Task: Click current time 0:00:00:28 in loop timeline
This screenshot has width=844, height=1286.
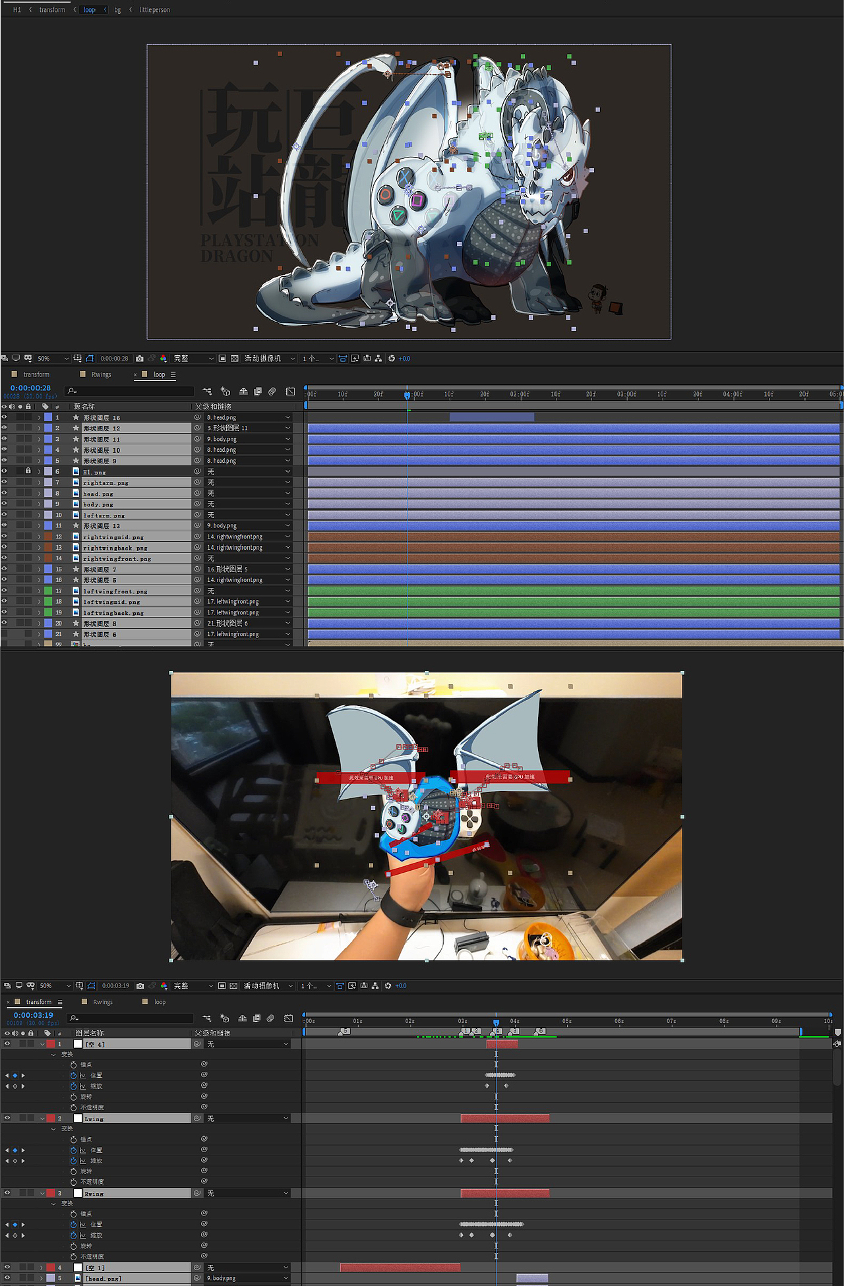Action: tap(30, 388)
